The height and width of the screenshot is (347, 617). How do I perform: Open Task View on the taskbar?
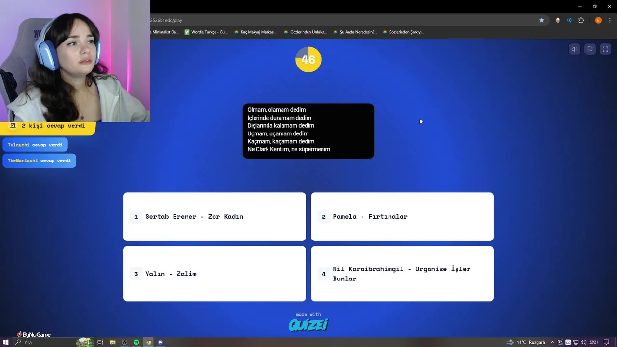100,342
